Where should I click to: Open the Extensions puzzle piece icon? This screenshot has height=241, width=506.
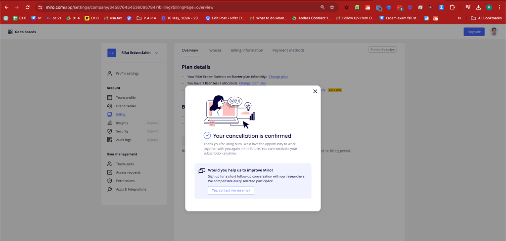point(453,7)
